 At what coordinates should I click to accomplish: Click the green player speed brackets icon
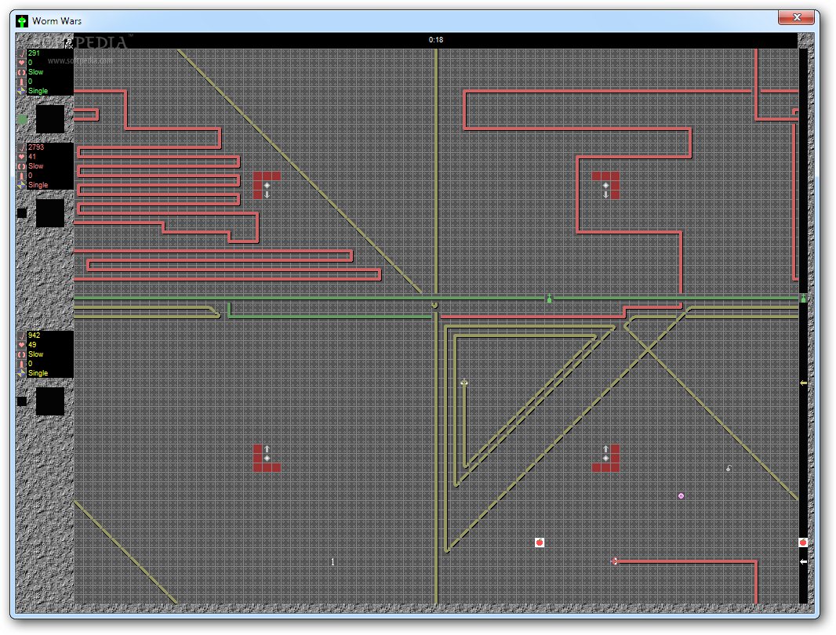coord(22,72)
